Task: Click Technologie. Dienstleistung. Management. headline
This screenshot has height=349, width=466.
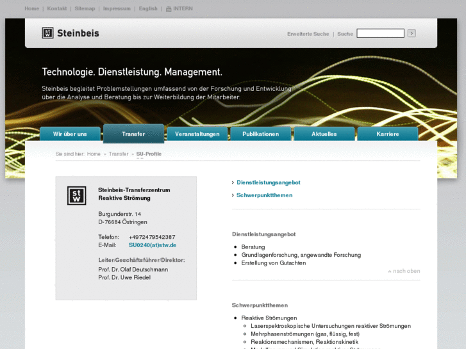Action: point(132,72)
